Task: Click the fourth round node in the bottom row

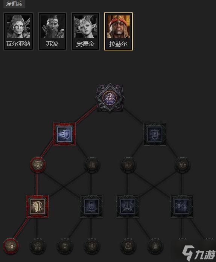Action: 92,246
